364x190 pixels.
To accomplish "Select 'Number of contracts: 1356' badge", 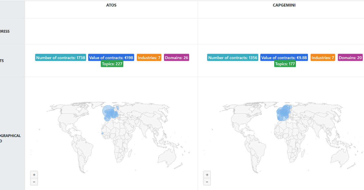I will pos(233,57).
